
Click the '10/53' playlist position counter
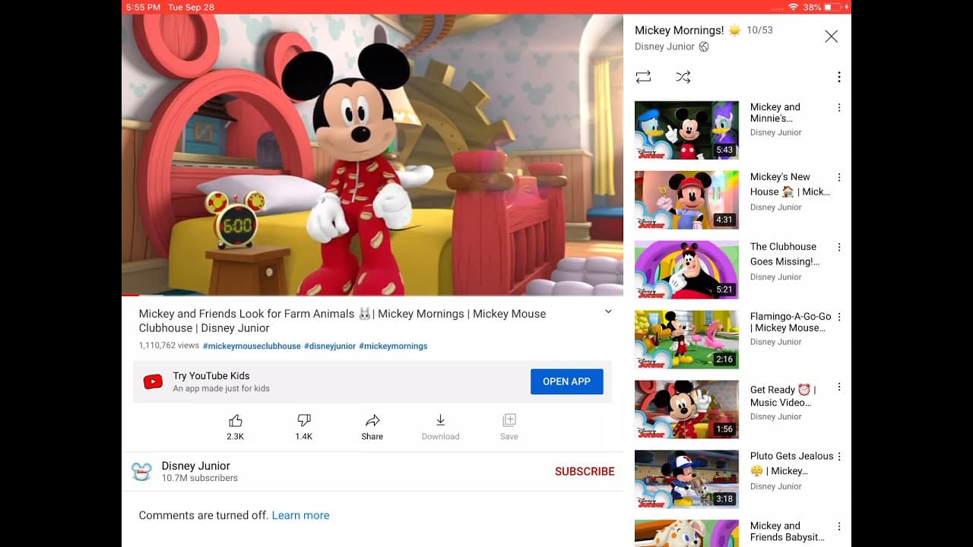(x=759, y=30)
